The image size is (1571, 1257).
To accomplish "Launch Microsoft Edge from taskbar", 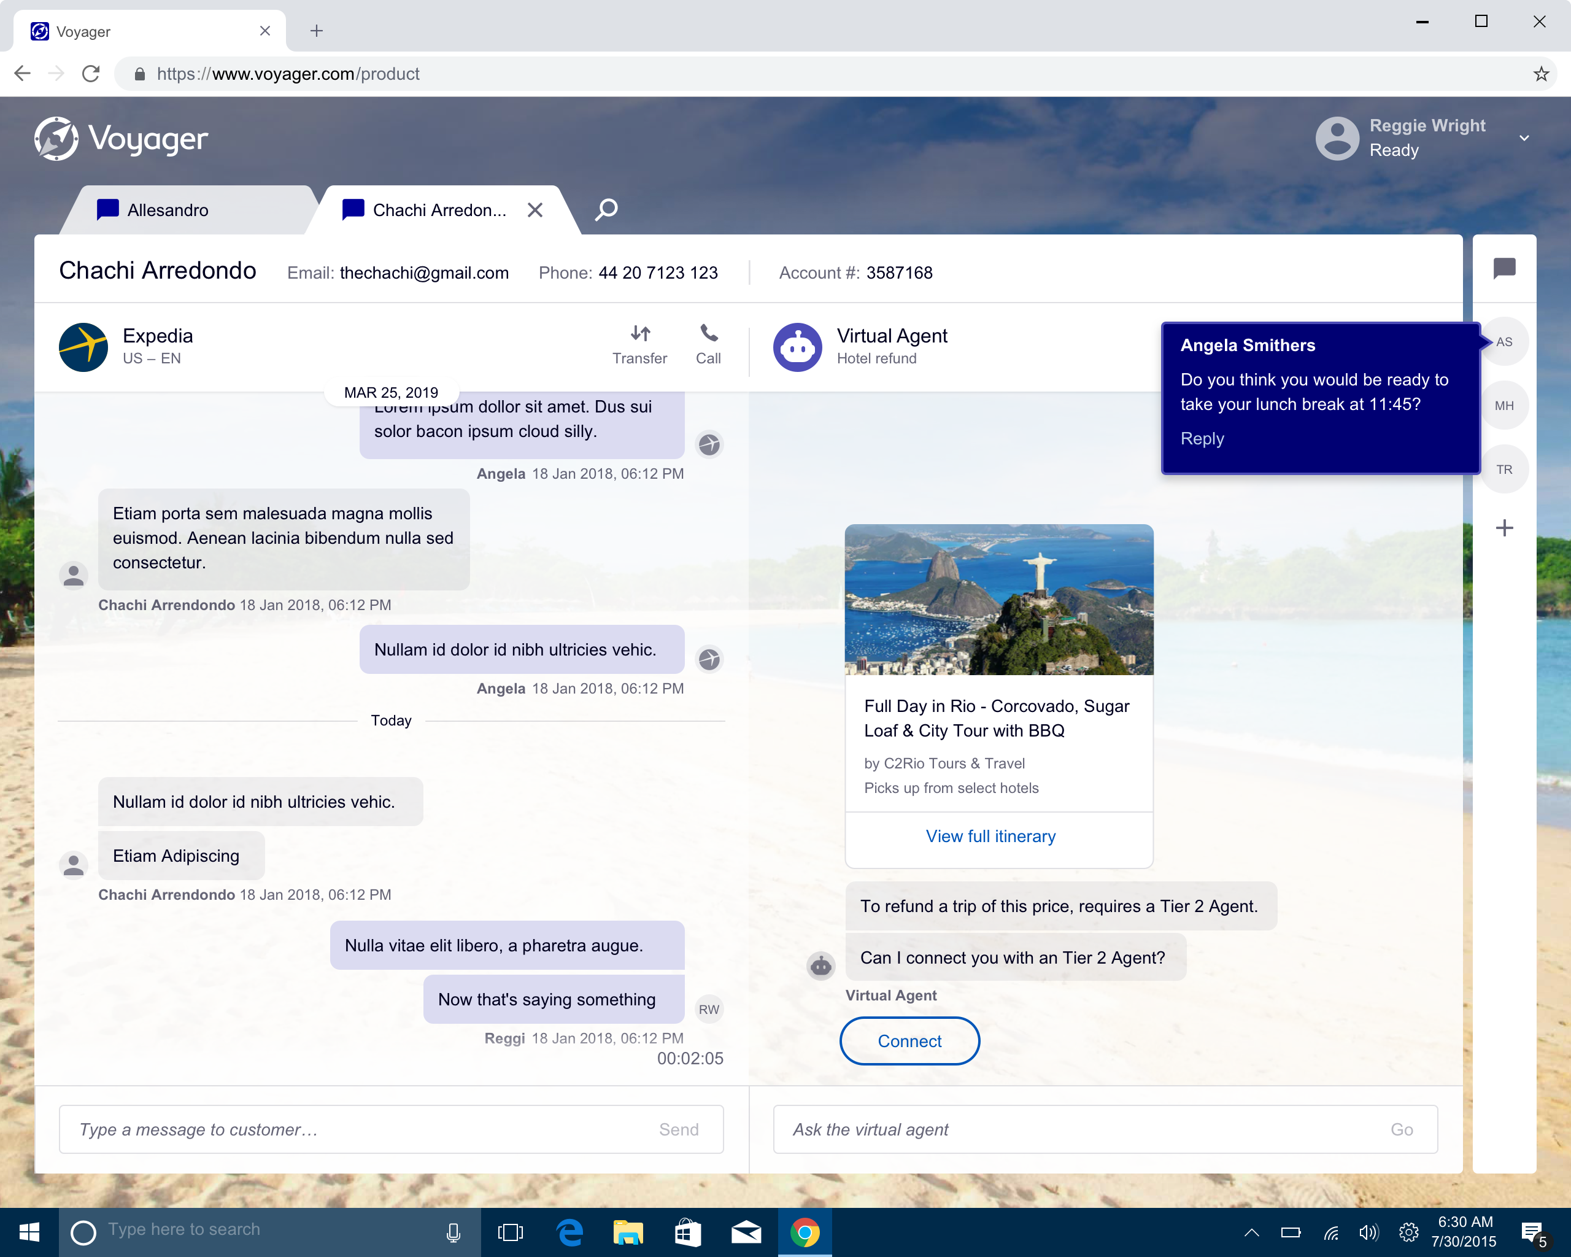I will point(570,1232).
